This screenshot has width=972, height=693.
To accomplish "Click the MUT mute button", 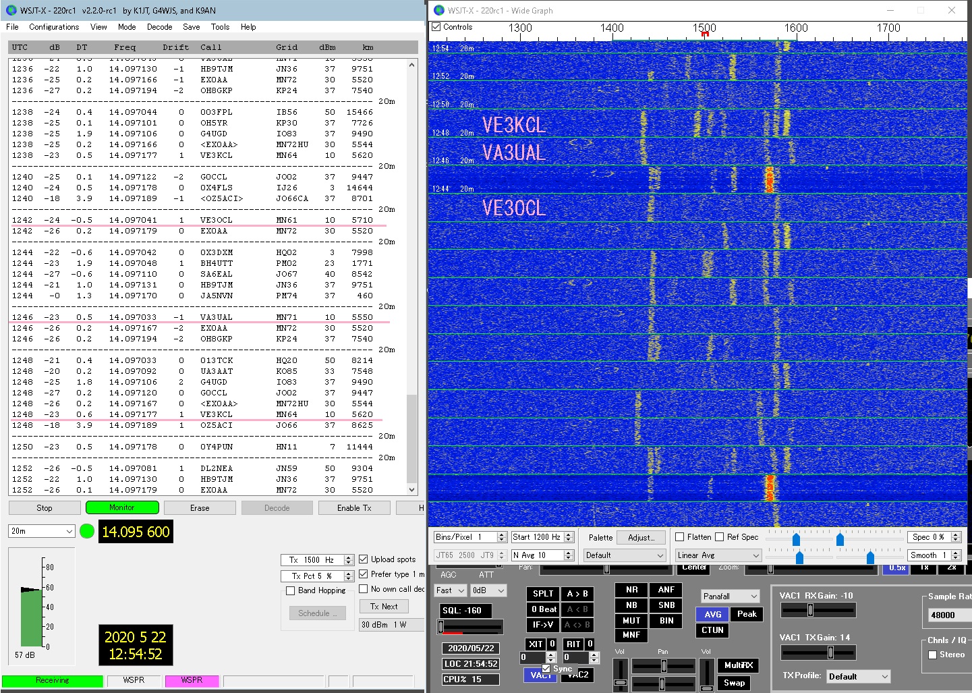I will click(631, 621).
